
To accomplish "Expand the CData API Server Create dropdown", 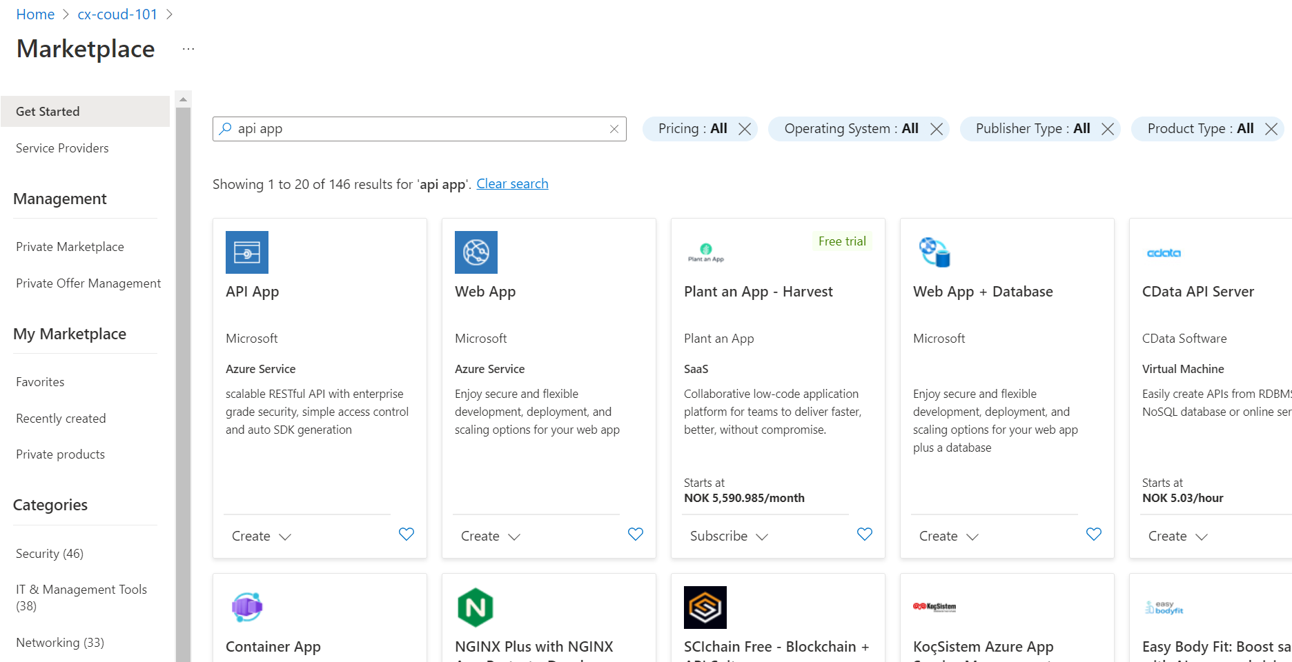I will (1179, 536).
